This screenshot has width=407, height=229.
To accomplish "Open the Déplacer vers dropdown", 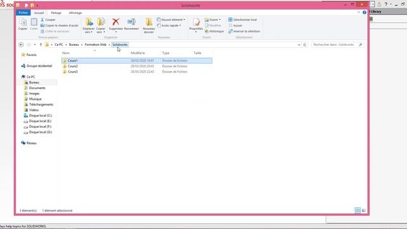I will (x=88, y=25).
